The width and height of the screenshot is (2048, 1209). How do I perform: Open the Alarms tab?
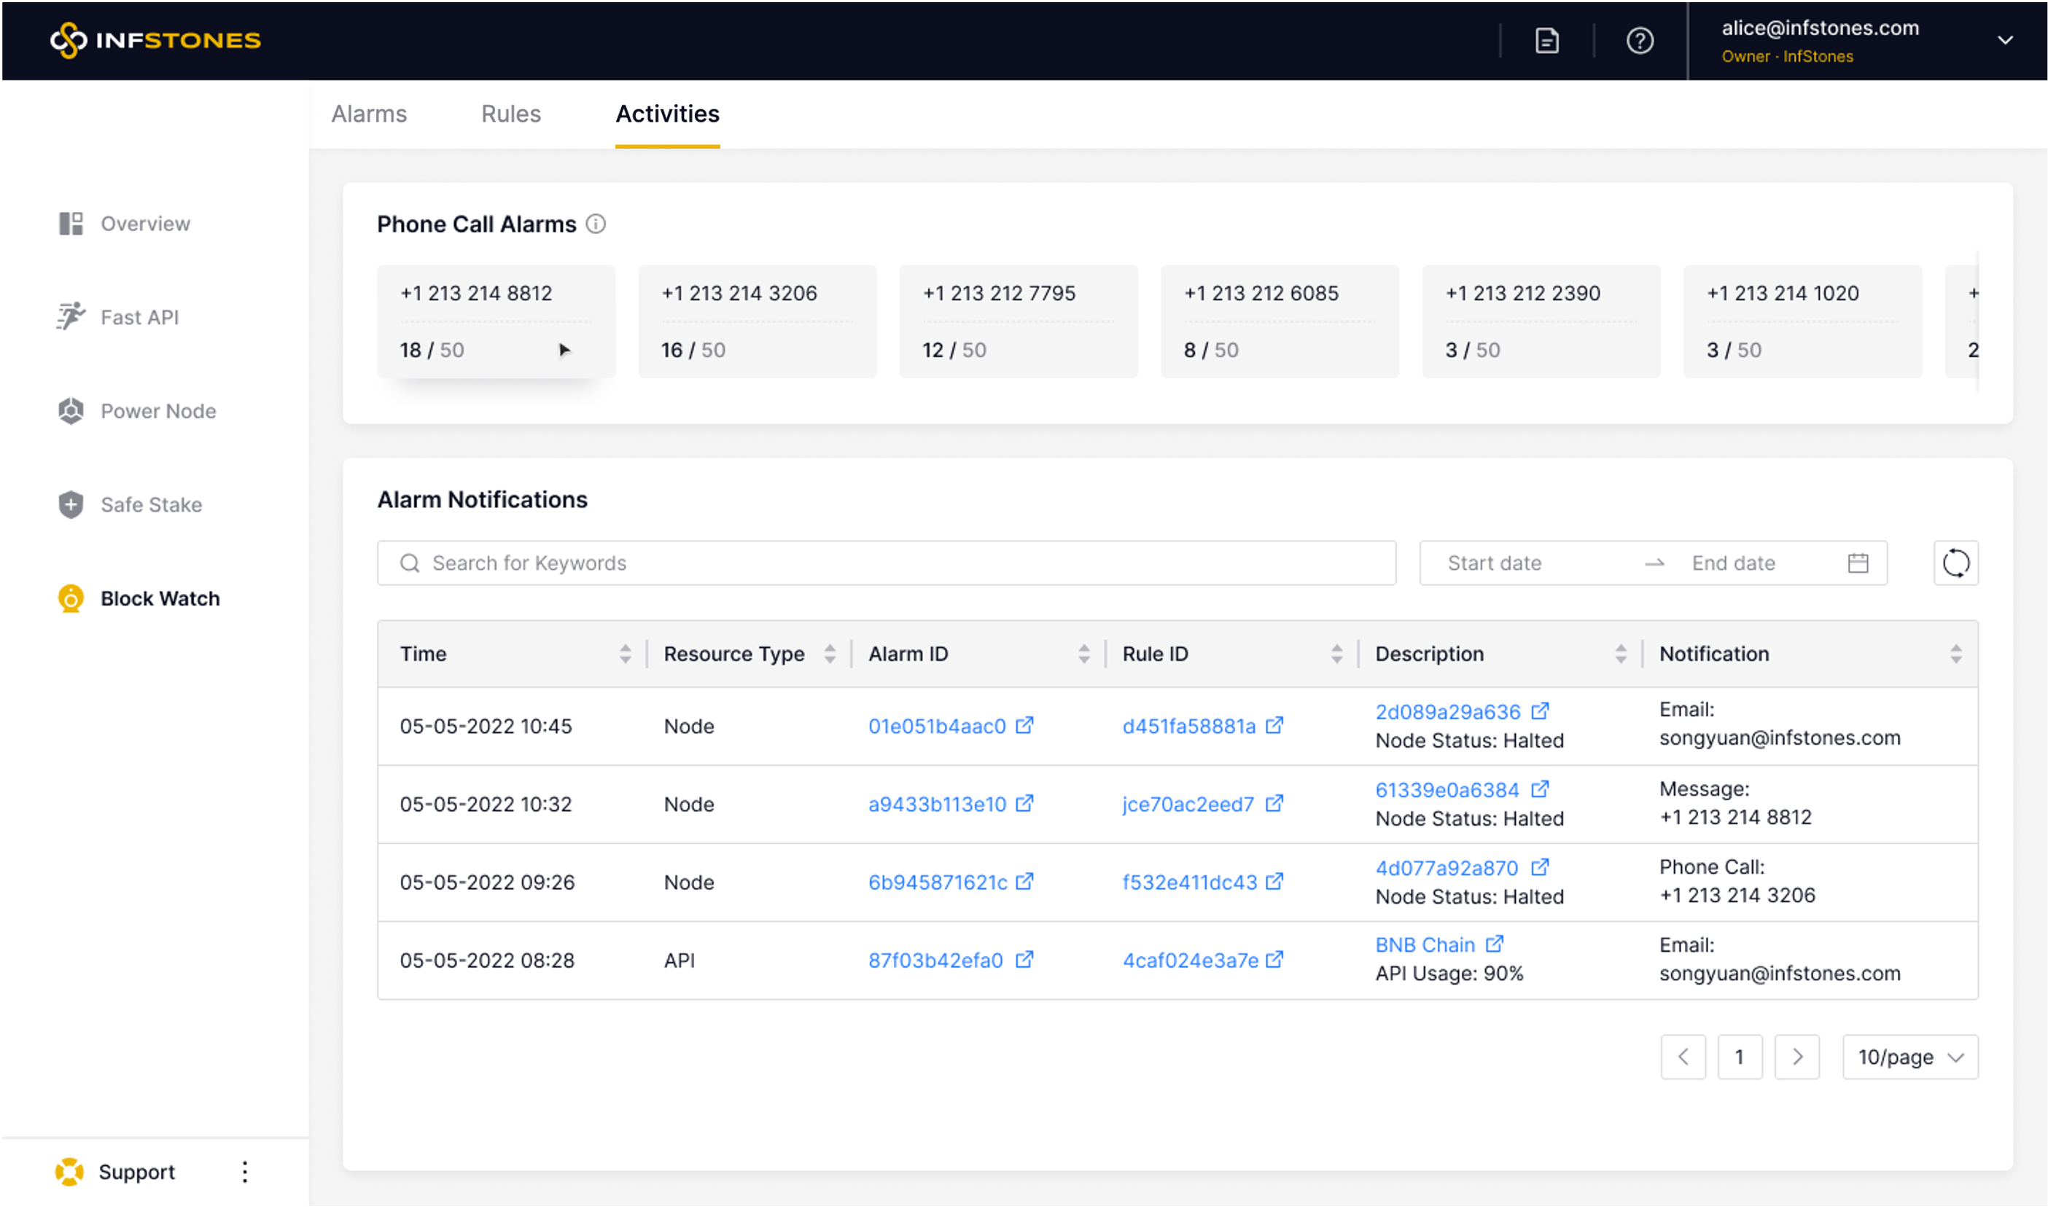pos(369,114)
